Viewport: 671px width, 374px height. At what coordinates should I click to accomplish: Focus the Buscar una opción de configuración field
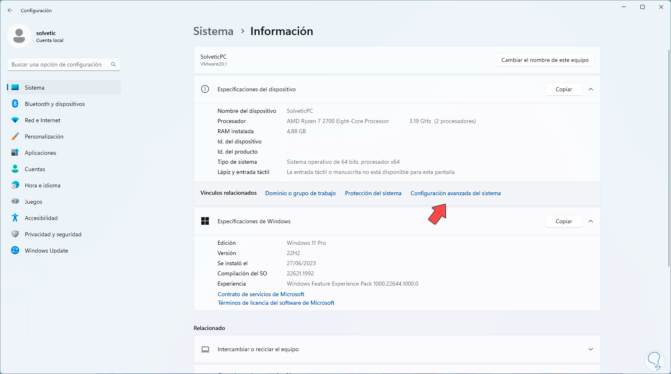[64, 64]
